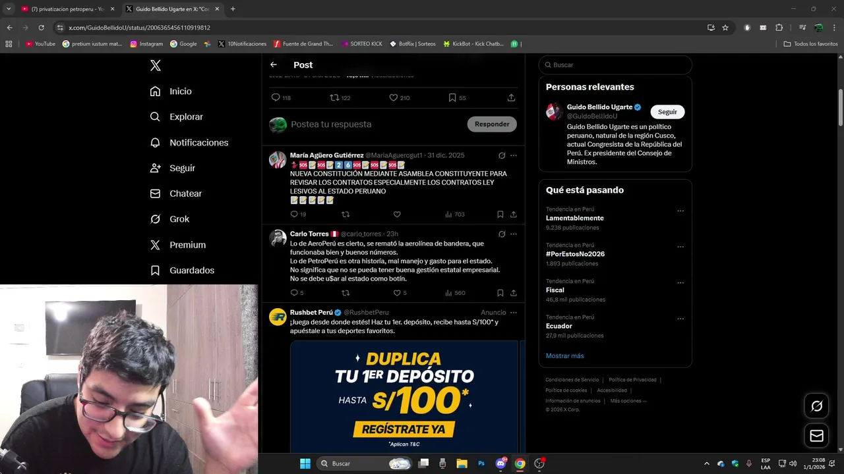Repost María Agüero's reply
Image resolution: width=844 pixels, height=474 pixels.
pyautogui.click(x=346, y=214)
